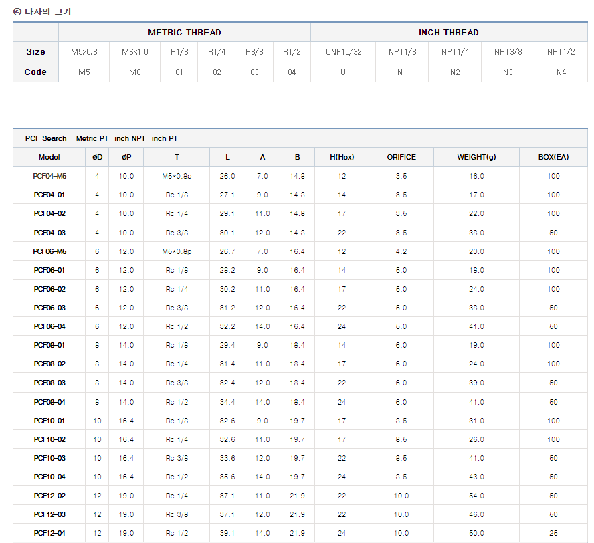This screenshot has height=543, width=594.
Task: Click the H(Hex) column header
Action: [x=342, y=157]
